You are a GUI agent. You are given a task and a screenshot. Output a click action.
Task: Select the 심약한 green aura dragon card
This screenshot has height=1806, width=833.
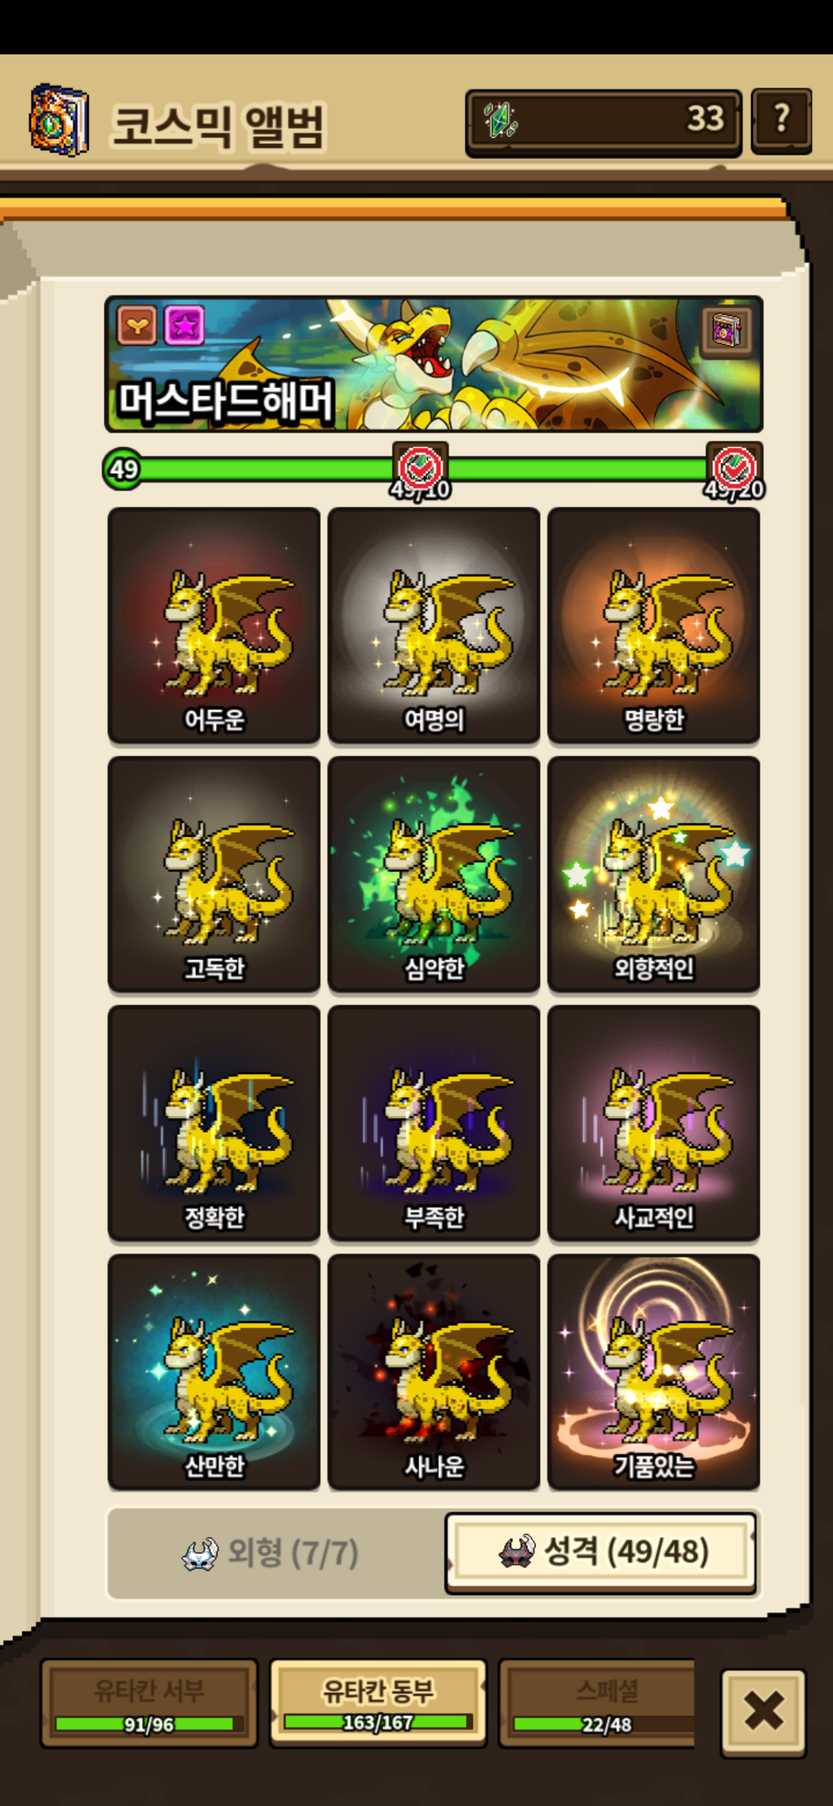click(434, 873)
